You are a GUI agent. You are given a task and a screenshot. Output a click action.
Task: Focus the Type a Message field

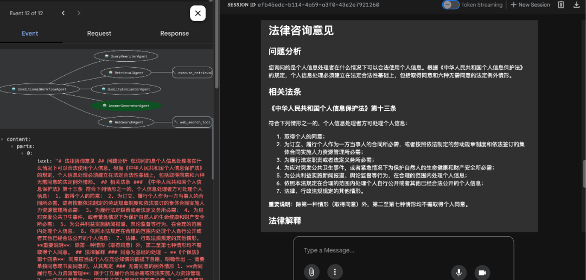[404, 251]
